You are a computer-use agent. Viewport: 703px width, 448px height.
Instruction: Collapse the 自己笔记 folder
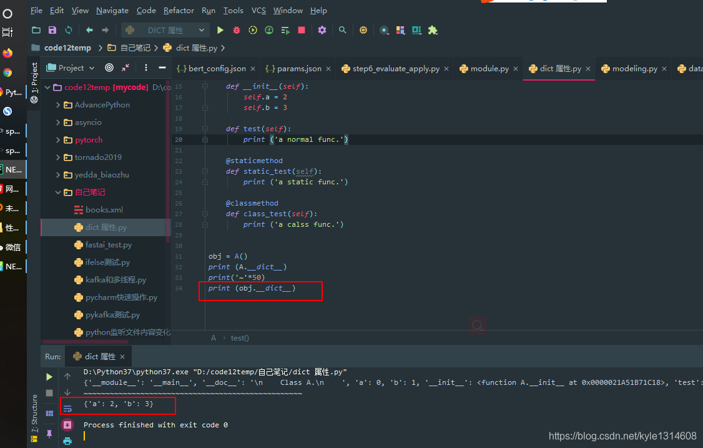[58, 192]
